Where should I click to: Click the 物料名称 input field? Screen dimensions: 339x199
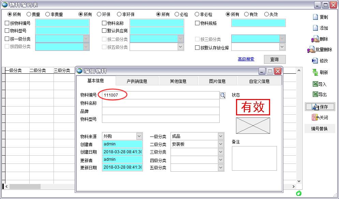(x=157, y=23)
